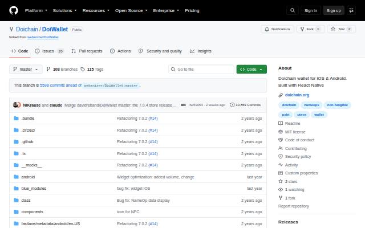Open the .tx folder
The width and height of the screenshot is (365, 228).
[x=23, y=153]
